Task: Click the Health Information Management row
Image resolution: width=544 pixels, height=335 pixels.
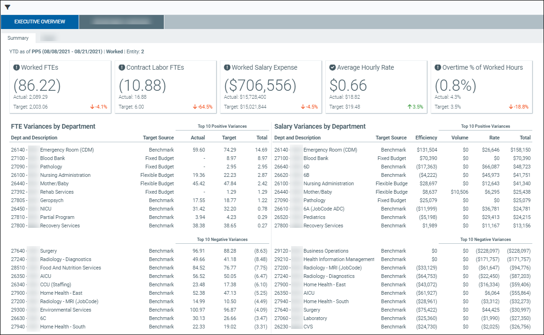Action: coord(339,259)
